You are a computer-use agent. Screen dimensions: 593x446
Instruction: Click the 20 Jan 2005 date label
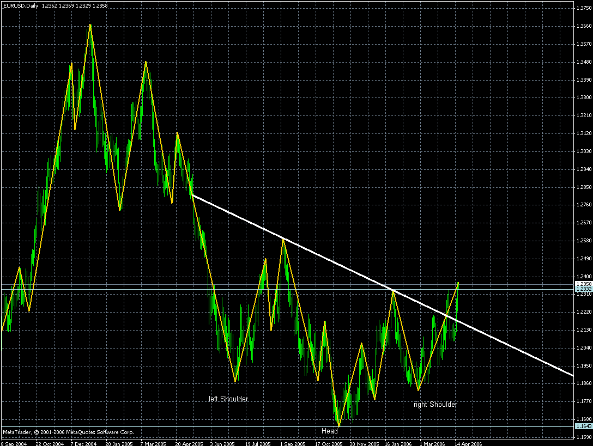119,444
